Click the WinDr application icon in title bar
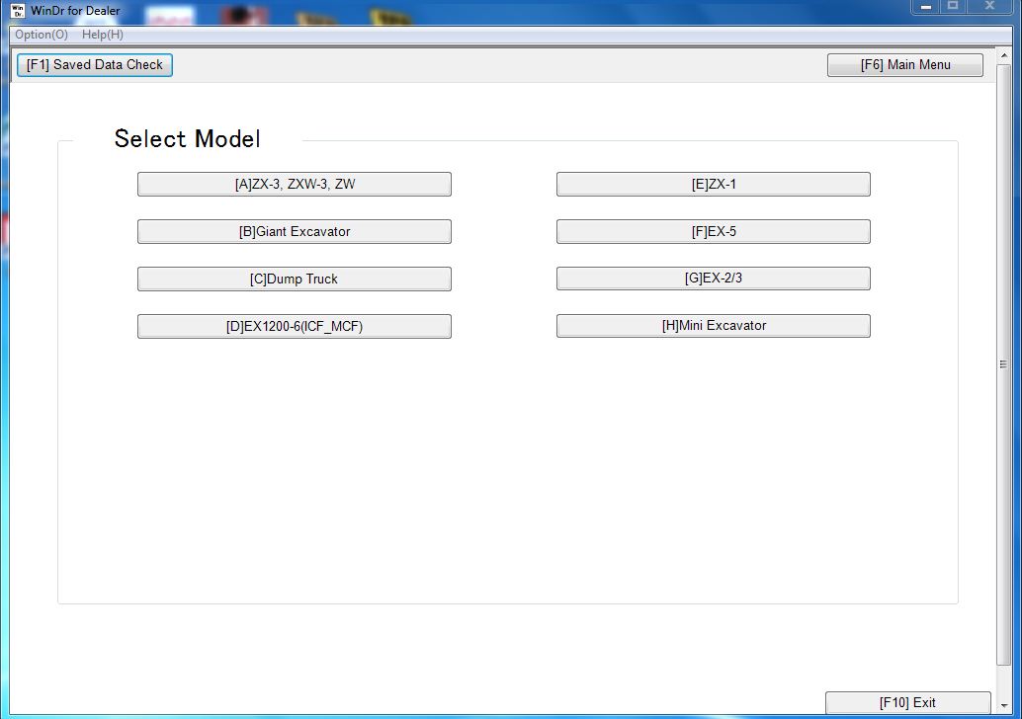The image size is (1022, 719). [x=18, y=11]
